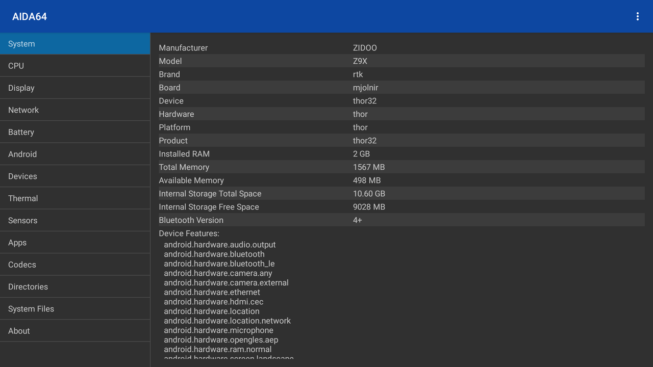Click the Product row label
The image size is (653, 367).
click(x=173, y=141)
